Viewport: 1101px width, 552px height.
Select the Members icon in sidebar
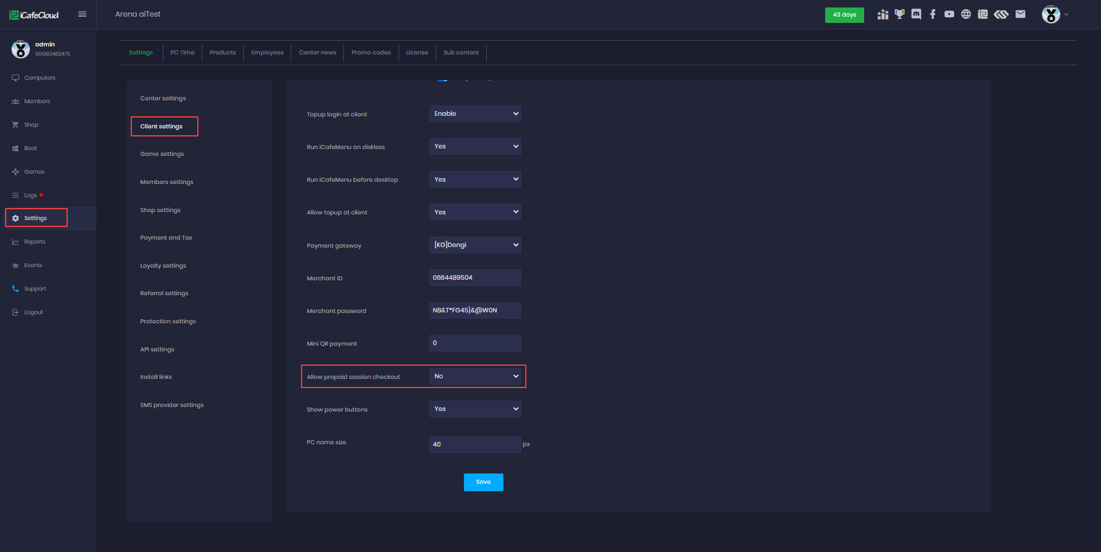click(x=37, y=101)
